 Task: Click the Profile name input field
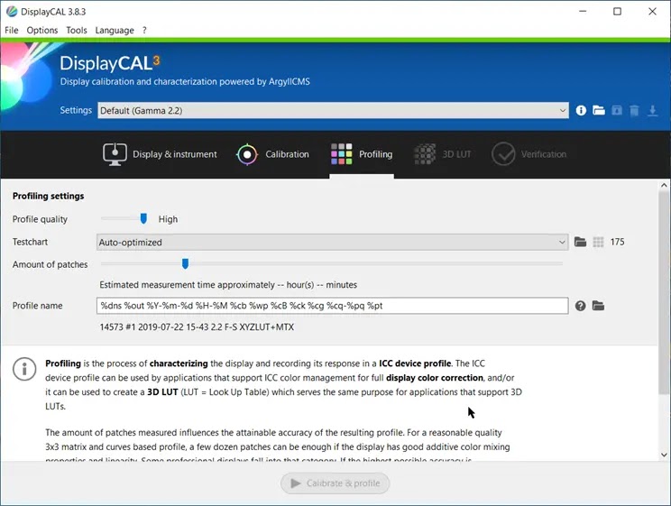tap(332, 306)
